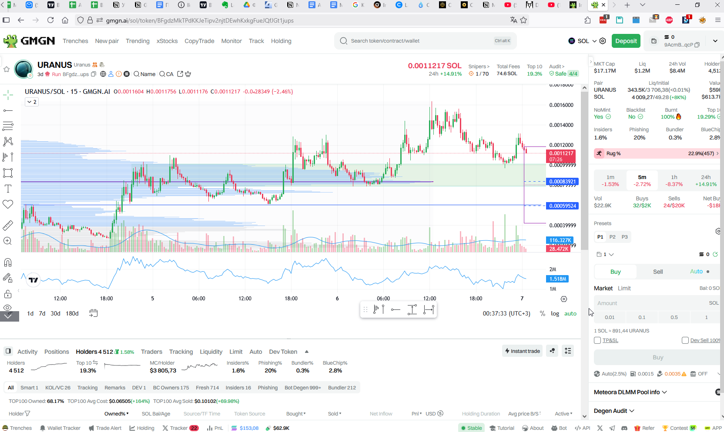724x432 pixels.
Task: Open GMGN Telegram link in footer
Action: pyautogui.click(x=612, y=428)
